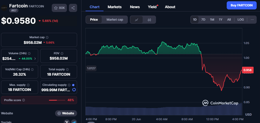
Task: Click info icon next to Volume (24h)
Action: (x=29, y=53)
